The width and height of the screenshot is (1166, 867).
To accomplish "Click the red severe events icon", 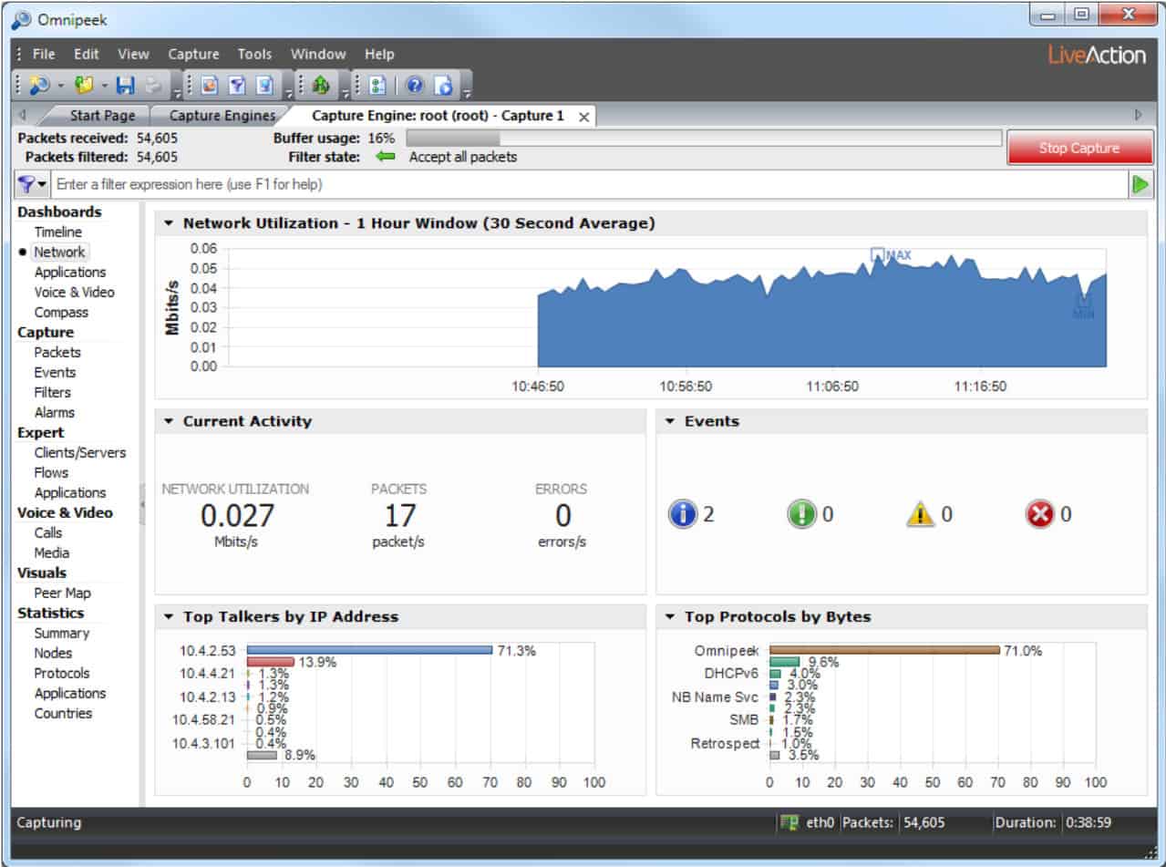I will tap(1039, 514).
